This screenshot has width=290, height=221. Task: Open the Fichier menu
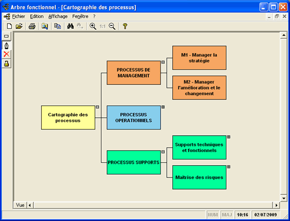(18, 16)
